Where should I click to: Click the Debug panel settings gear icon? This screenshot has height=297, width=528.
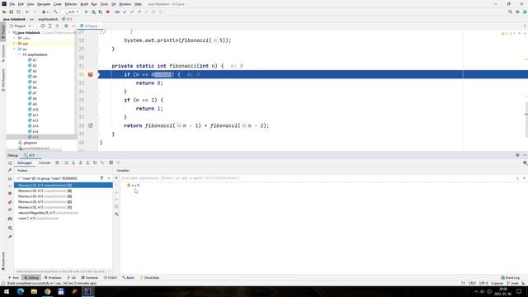tap(517, 155)
